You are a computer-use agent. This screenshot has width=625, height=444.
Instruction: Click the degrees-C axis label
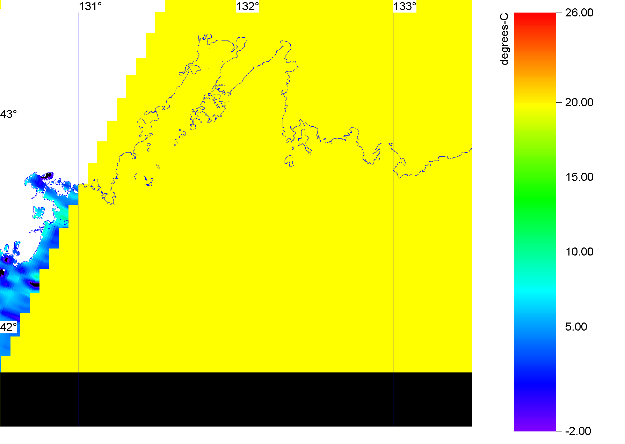(504, 39)
